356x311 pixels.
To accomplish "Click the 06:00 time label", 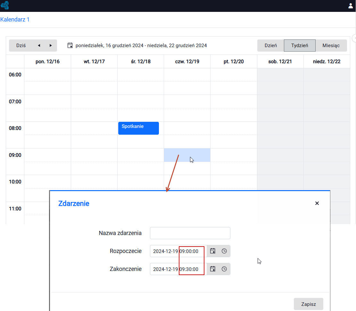I will coord(15,75).
